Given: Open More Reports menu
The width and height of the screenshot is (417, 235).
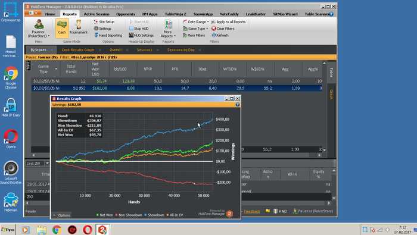Looking at the screenshot, I should tap(168, 29).
